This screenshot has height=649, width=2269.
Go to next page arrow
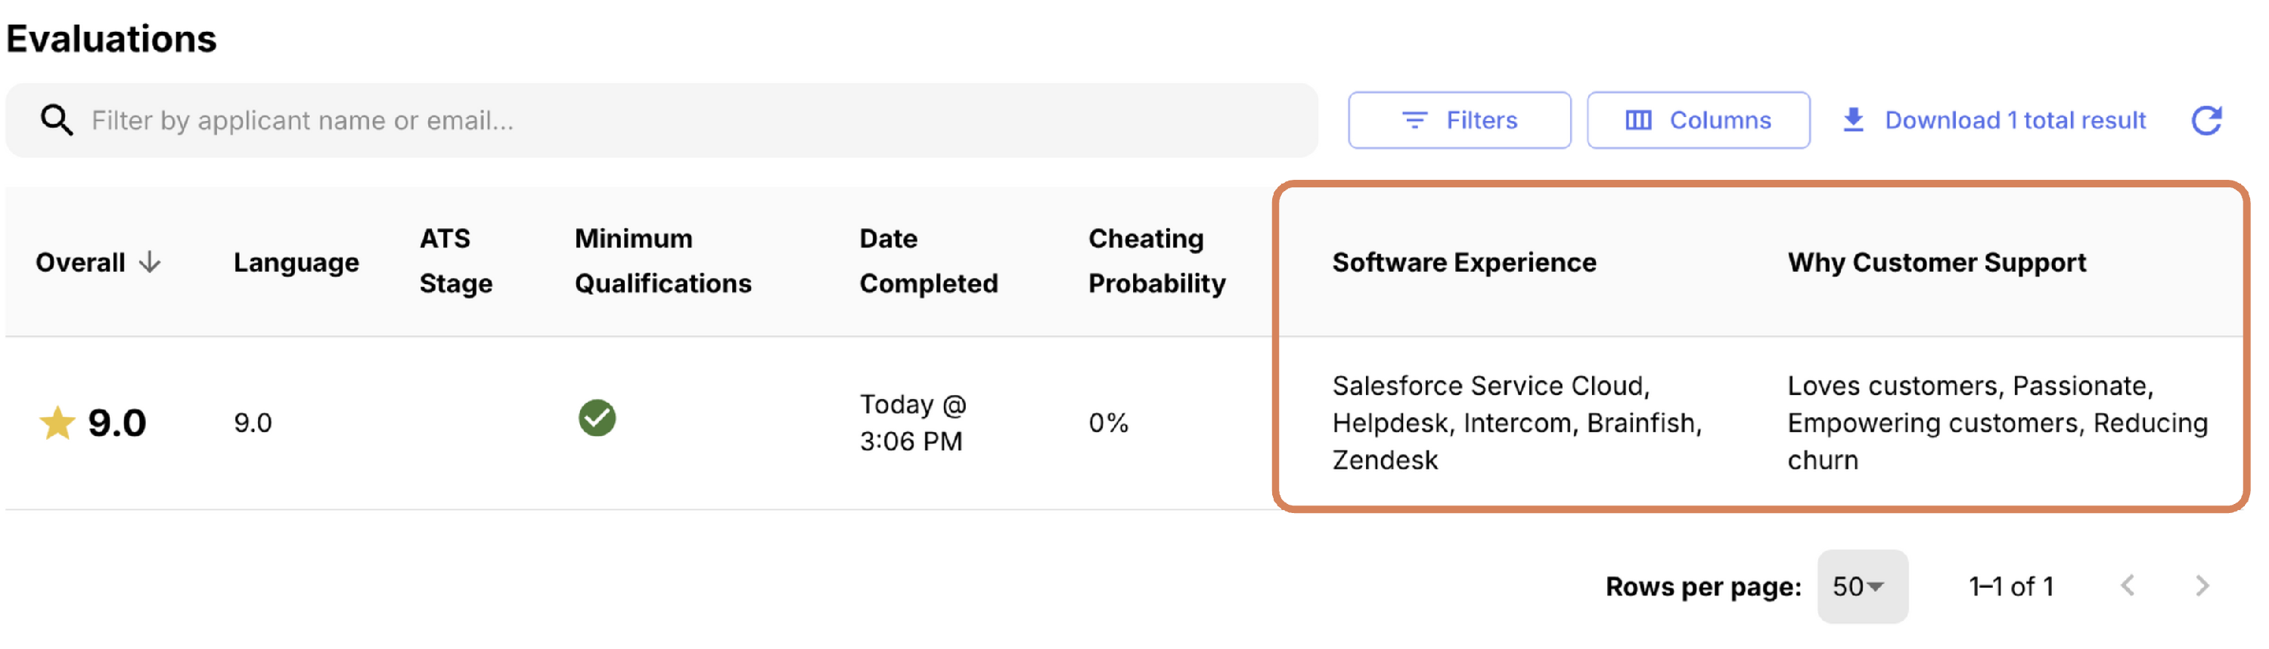pyautogui.click(x=2201, y=586)
